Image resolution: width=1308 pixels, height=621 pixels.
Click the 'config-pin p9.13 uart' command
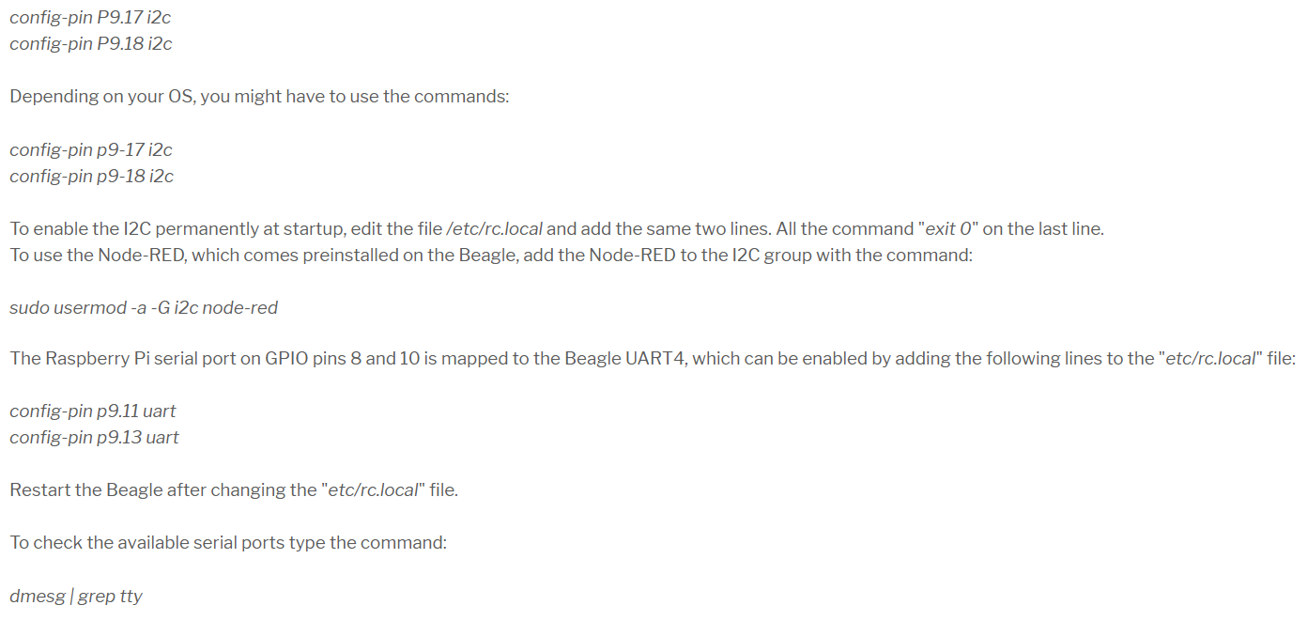94,437
